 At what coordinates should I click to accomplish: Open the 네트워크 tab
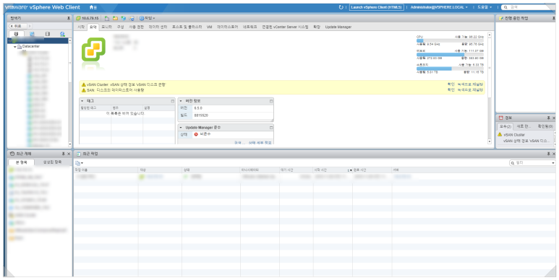tap(250, 27)
